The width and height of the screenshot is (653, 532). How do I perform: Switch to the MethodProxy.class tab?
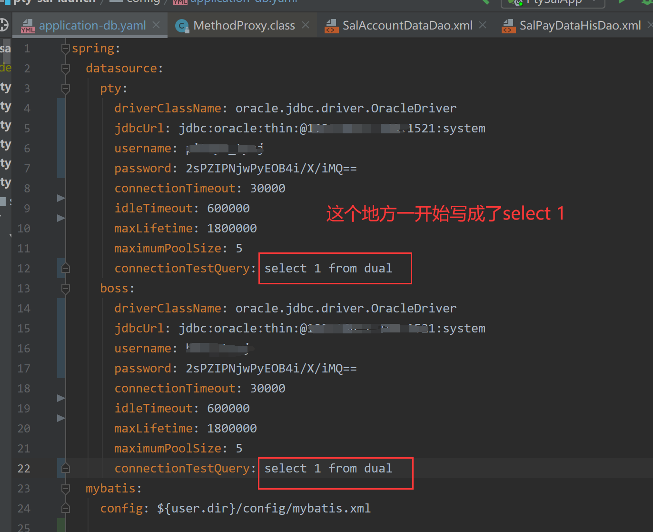tap(243, 26)
